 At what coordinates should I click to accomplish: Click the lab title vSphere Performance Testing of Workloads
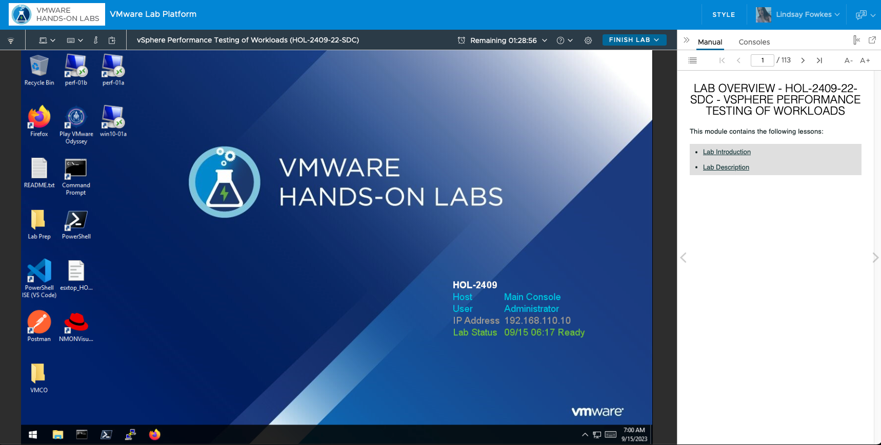pos(248,40)
